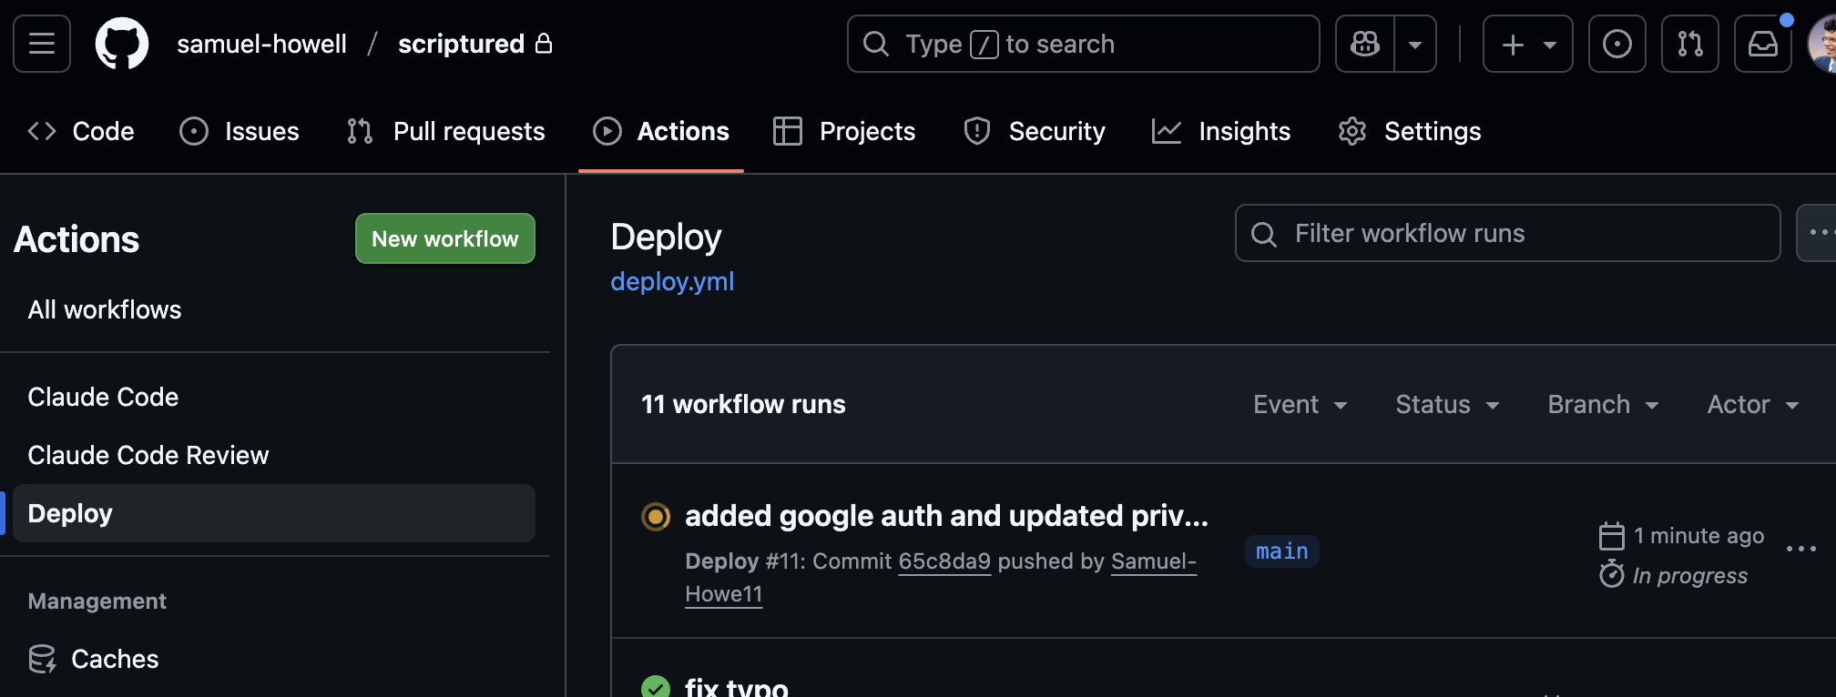Click the in-progress status icon of run #11
The width and height of the screenshot is (1836, 697).
point(656,517)
